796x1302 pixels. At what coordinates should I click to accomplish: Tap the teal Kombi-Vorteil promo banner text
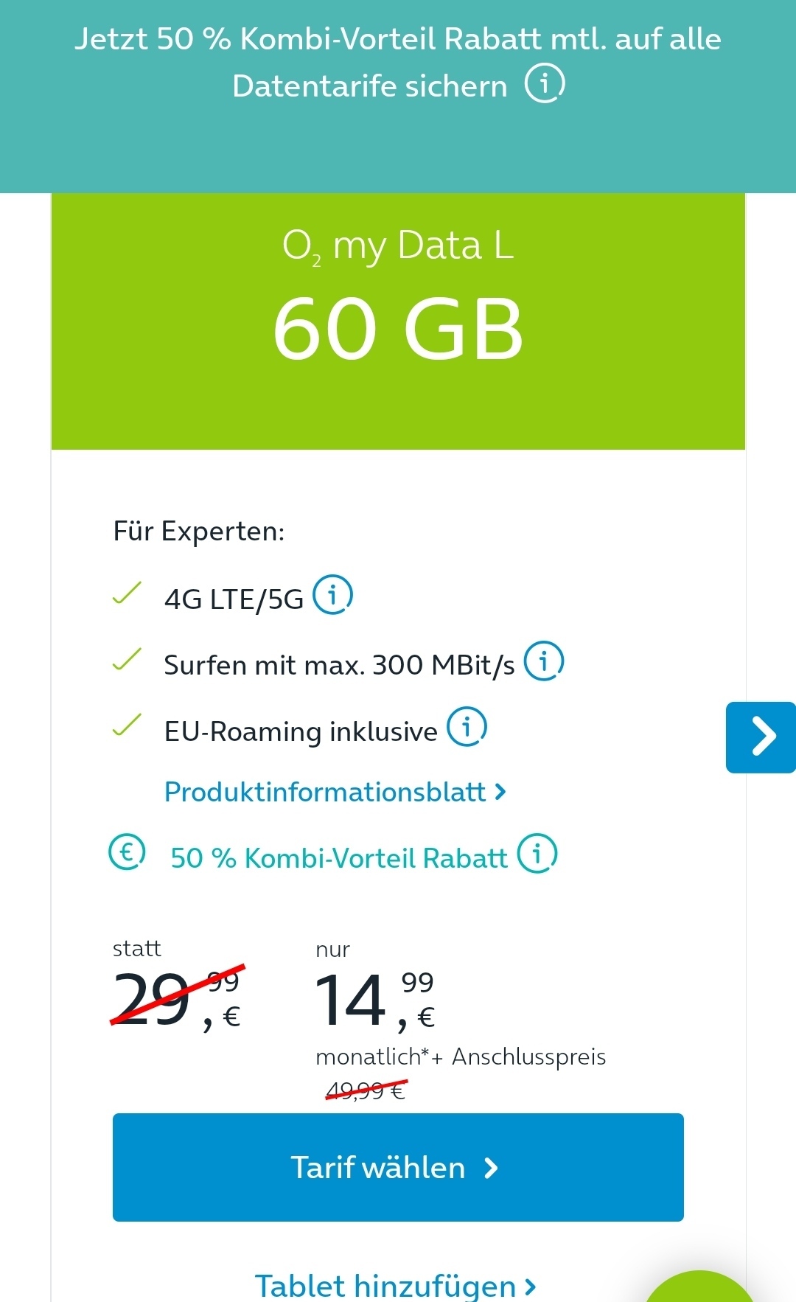(x=398, y=62)
